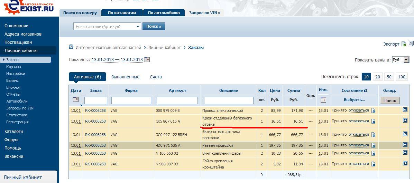Set rows shown to 20
The height and width of the screenshot is (183, 414).
pos(378,77)
